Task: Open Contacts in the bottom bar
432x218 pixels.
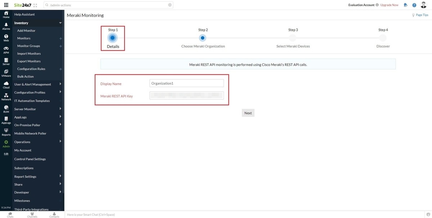Action: 54,215
